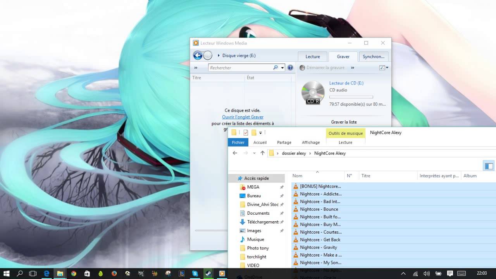This screenshot has width=496, height=279.
Task: Open the Affichage ribbon tab
Action: coord(311,142)
